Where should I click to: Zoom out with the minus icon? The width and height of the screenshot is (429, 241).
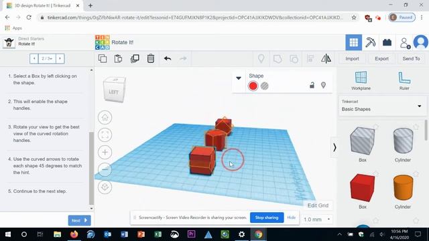(105, 169)
